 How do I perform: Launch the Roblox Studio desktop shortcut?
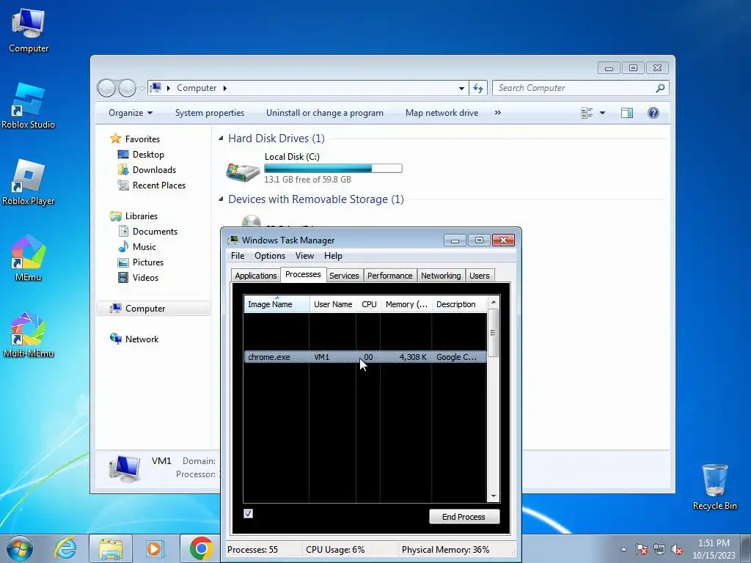tap(29, 106)
